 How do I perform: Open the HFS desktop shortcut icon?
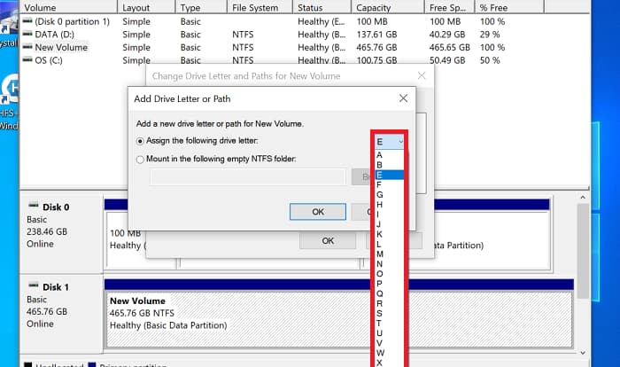coord(11,89)
